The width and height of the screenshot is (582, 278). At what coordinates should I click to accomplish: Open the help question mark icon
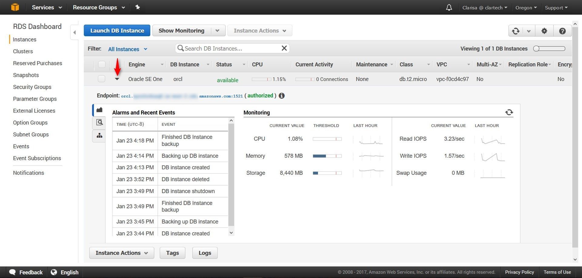coord(562,31)
